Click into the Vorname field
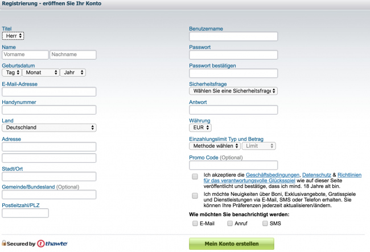This screenshot has width=370, height=252. [x=25, y=54]
